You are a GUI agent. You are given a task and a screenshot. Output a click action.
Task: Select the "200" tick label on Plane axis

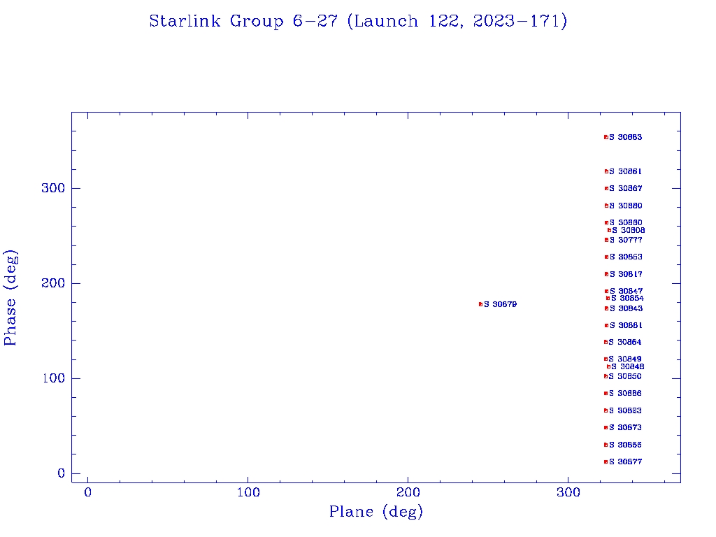(x=408, y=492)
